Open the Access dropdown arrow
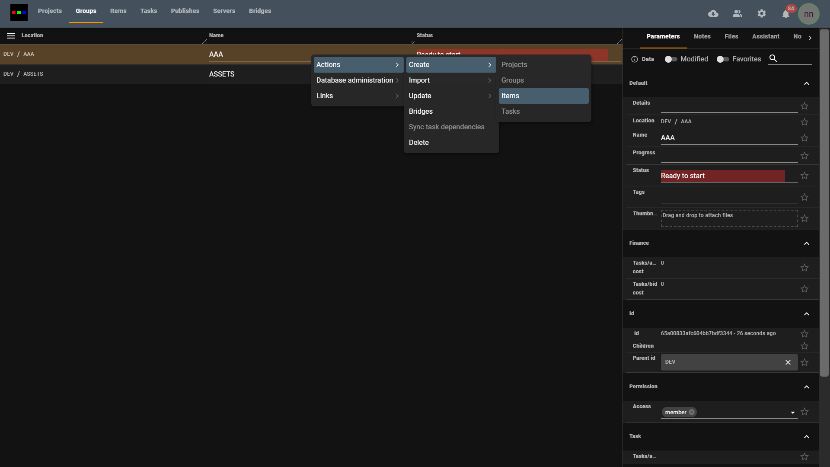This screenshot has width=830, height=467. (793, 412)
